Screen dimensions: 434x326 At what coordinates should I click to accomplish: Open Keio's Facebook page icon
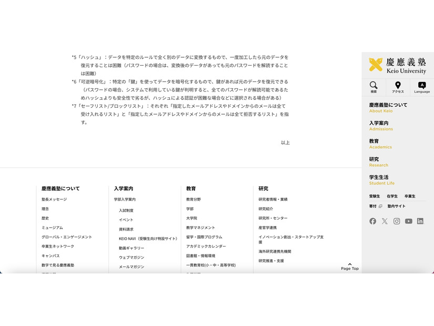tap(373, 221)
